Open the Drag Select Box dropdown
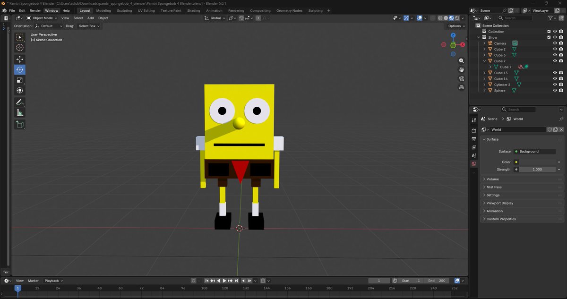Screen dimensions: 567x299 coord(89,26)
